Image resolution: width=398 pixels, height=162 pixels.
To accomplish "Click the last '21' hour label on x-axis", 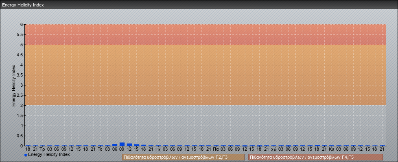I will (382, 149).
